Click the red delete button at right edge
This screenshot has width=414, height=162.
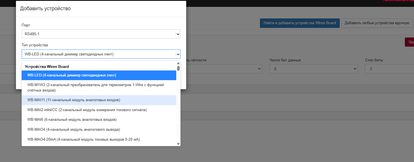point(409,42)
